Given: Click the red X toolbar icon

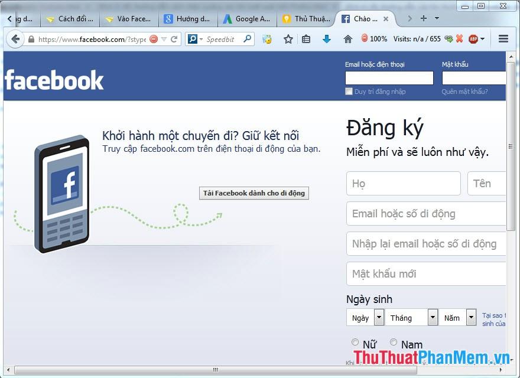Looking at the screenshot, I should [459, 39].
